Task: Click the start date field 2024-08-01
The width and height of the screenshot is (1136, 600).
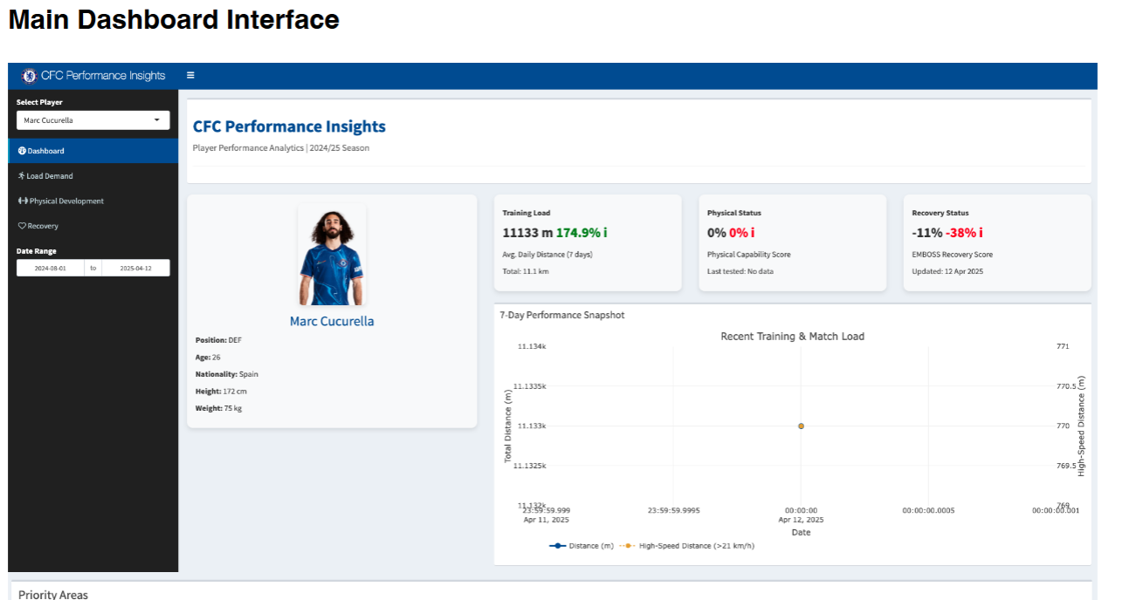Action: 51,269
